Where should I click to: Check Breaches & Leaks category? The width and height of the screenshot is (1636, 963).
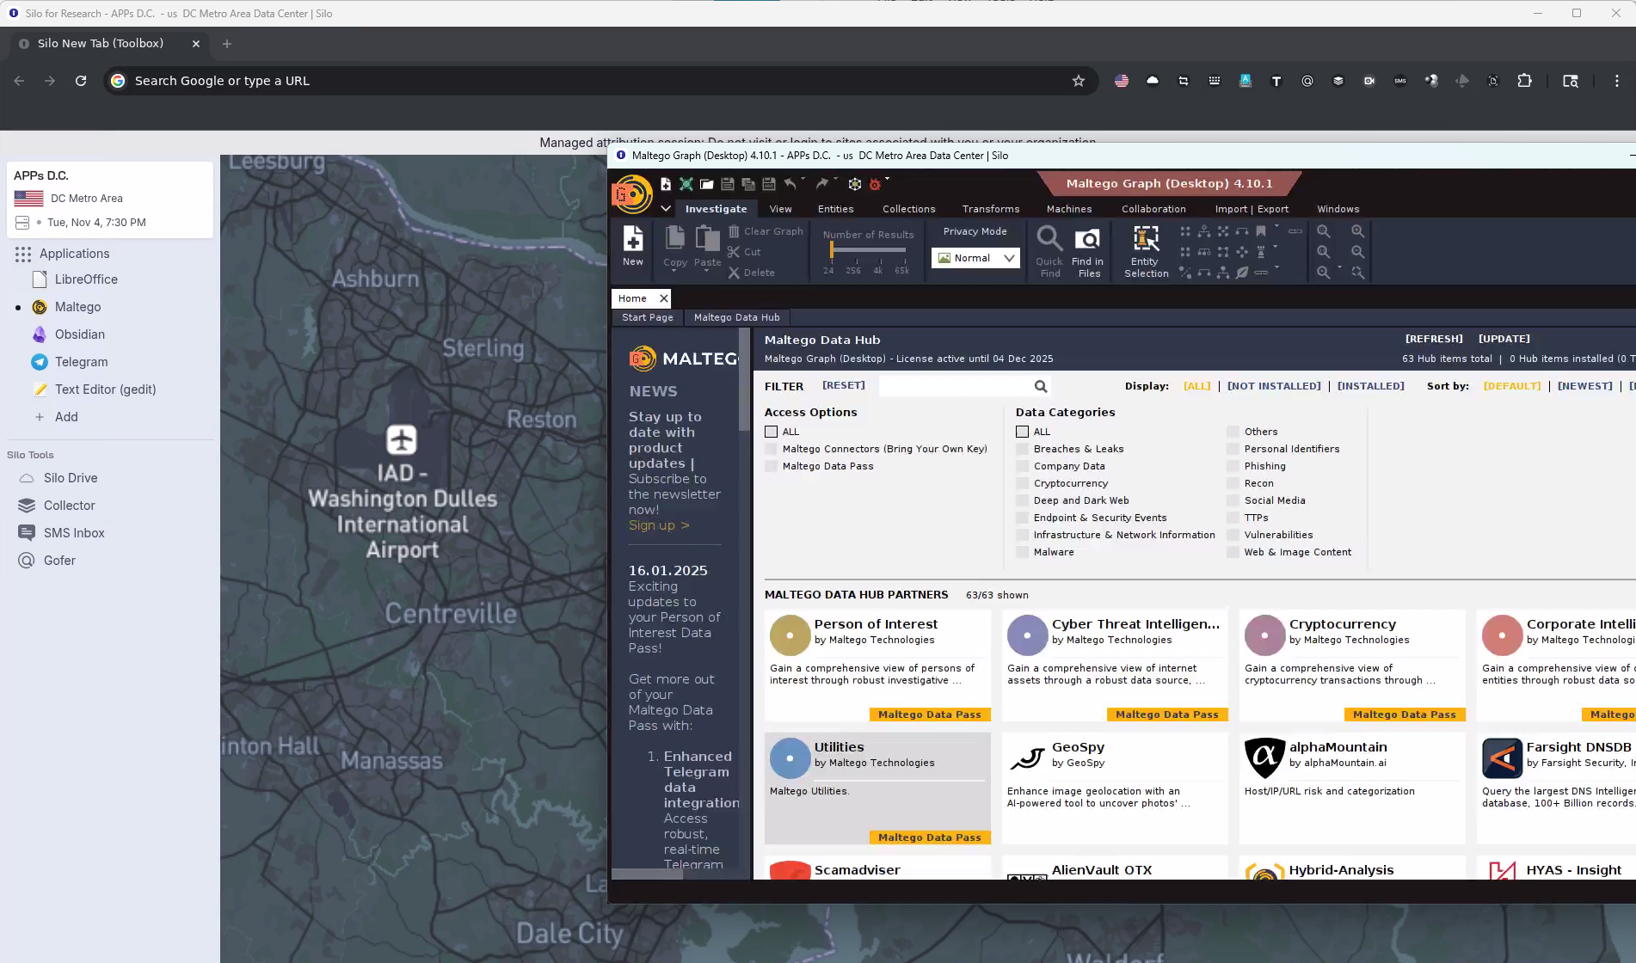click(1022, 449)
